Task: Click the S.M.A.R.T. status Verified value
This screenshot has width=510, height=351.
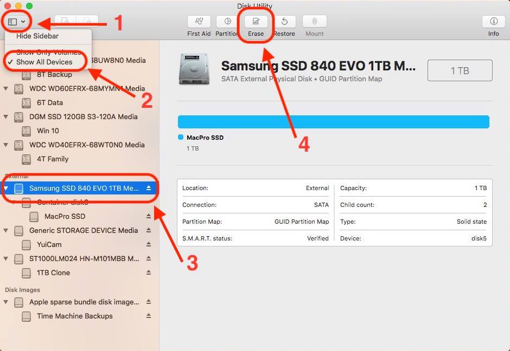Action: click(318, 238)
